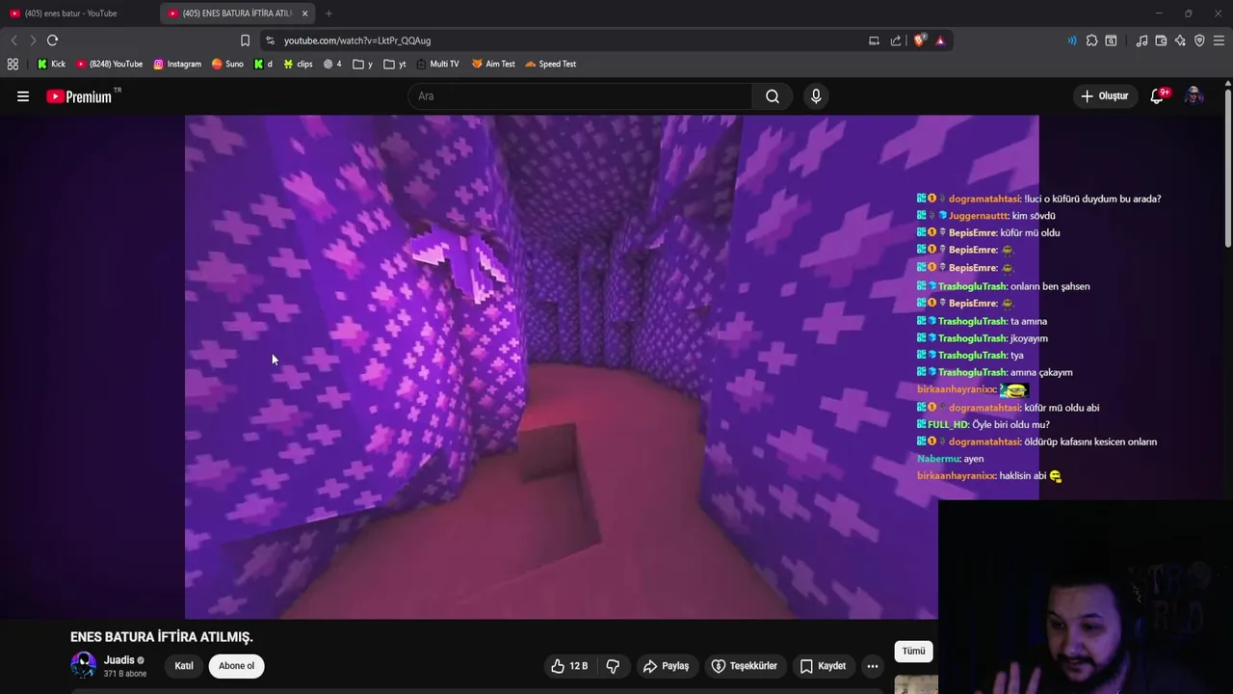Screen dimensions: 1233x694
Task: Click the share page icon in the address bar
Action: [x=896, y=40]
